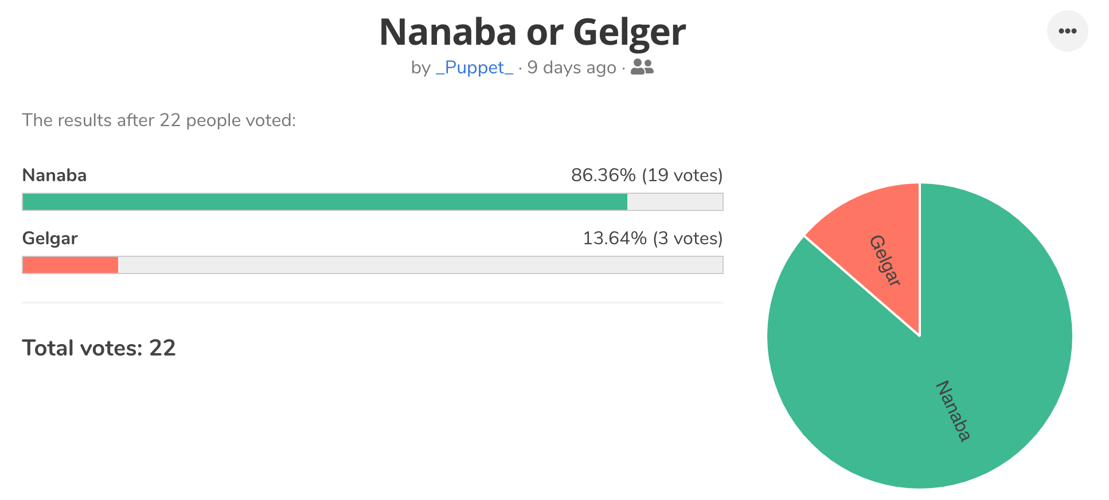Click the 9 days ago timestamp
Screen dimensions: 1109x500
point(572,68)
